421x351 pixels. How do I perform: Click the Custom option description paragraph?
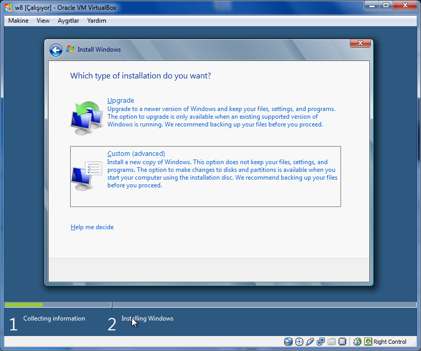click(222, 174)
